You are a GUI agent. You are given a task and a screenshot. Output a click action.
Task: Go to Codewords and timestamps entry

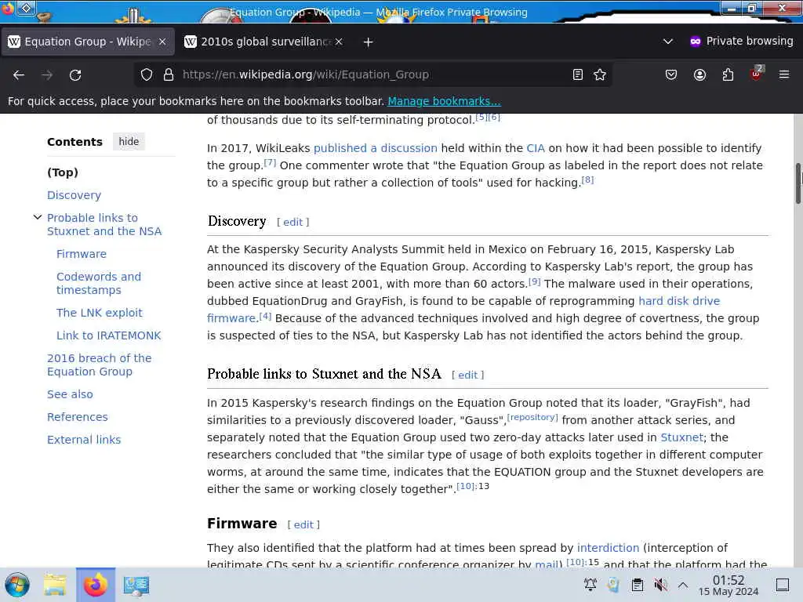click(x=99, y=283)
